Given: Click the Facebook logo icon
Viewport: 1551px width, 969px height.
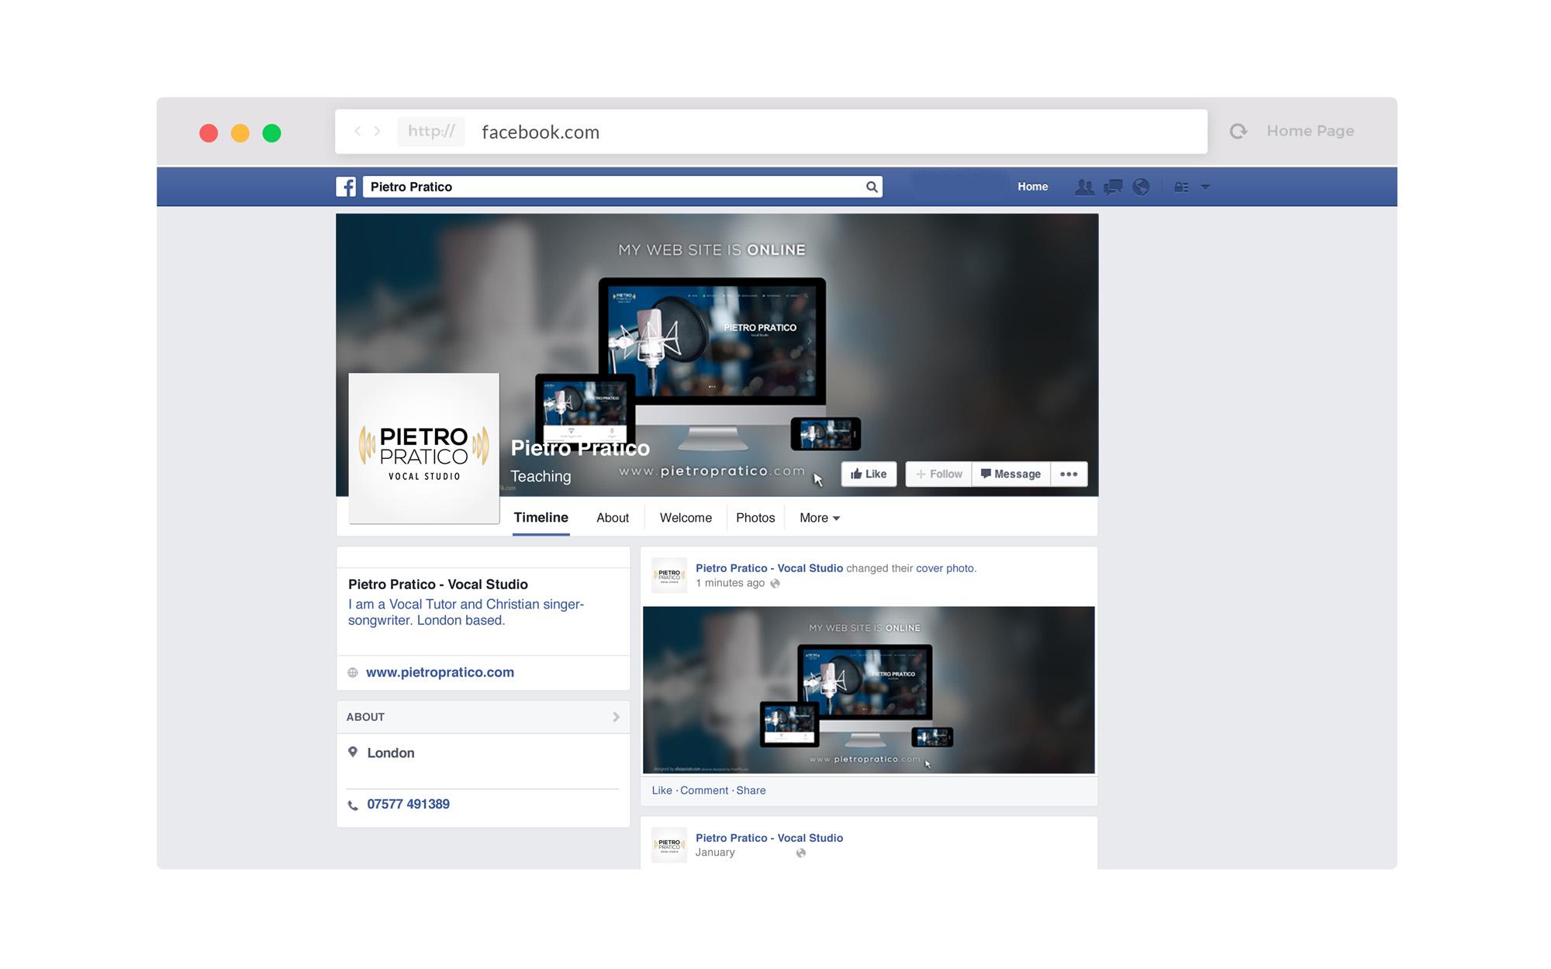Looking at the screenshot, I should point(346,187).
